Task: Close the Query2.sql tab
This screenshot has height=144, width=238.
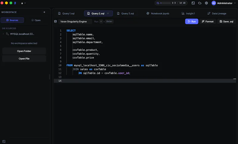Action: [108, 13]
